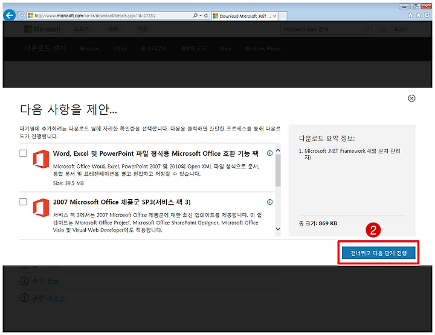Click the browser back arrow button
This screenshot has width=435, height=335.
click(x=10, y=15)
